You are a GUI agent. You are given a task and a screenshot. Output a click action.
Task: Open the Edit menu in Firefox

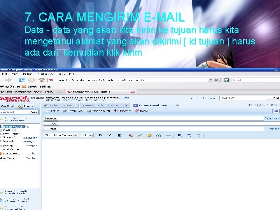[x=4, y=74]
